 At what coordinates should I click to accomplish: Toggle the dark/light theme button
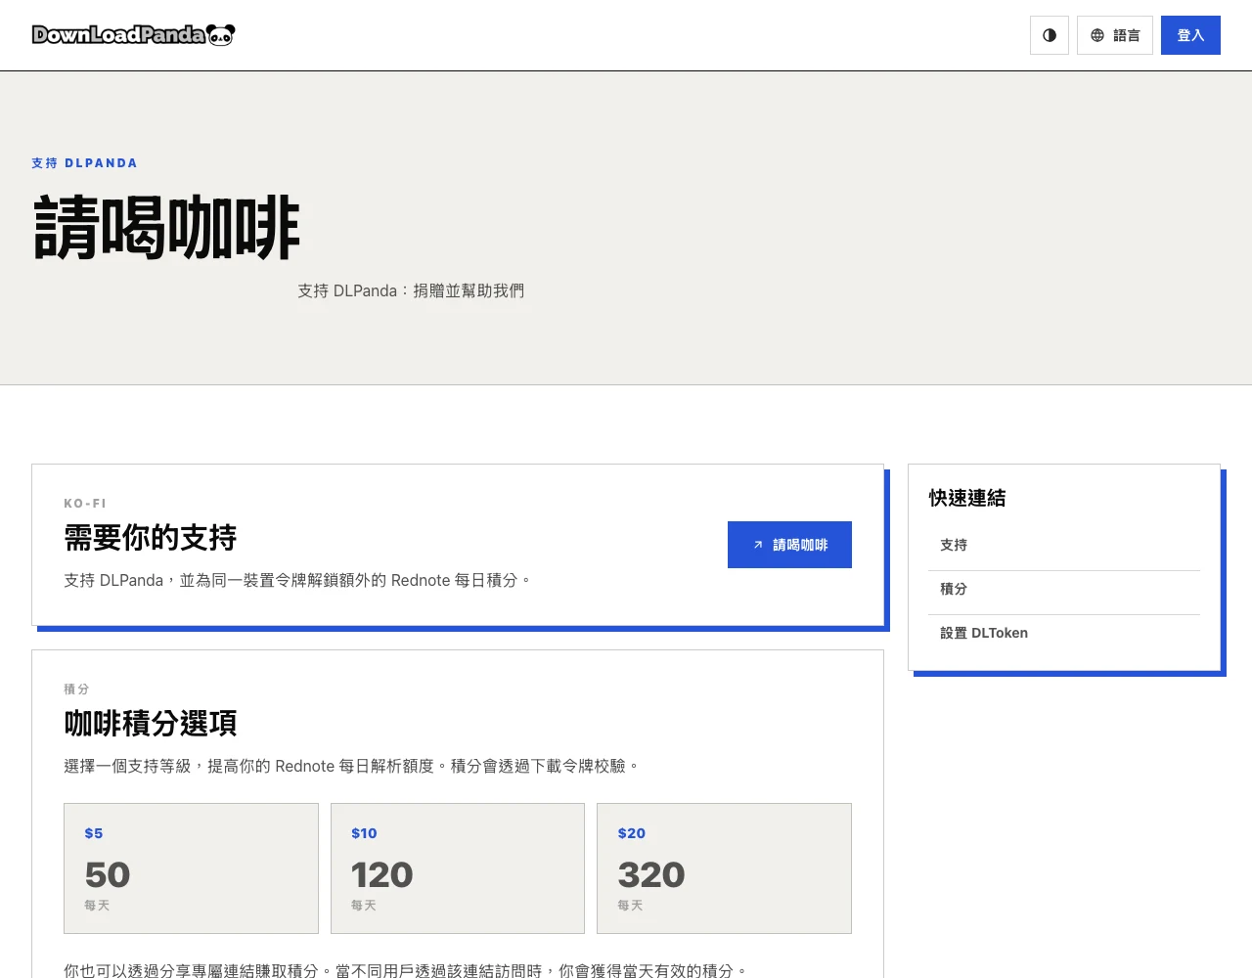pos(1050,35)
